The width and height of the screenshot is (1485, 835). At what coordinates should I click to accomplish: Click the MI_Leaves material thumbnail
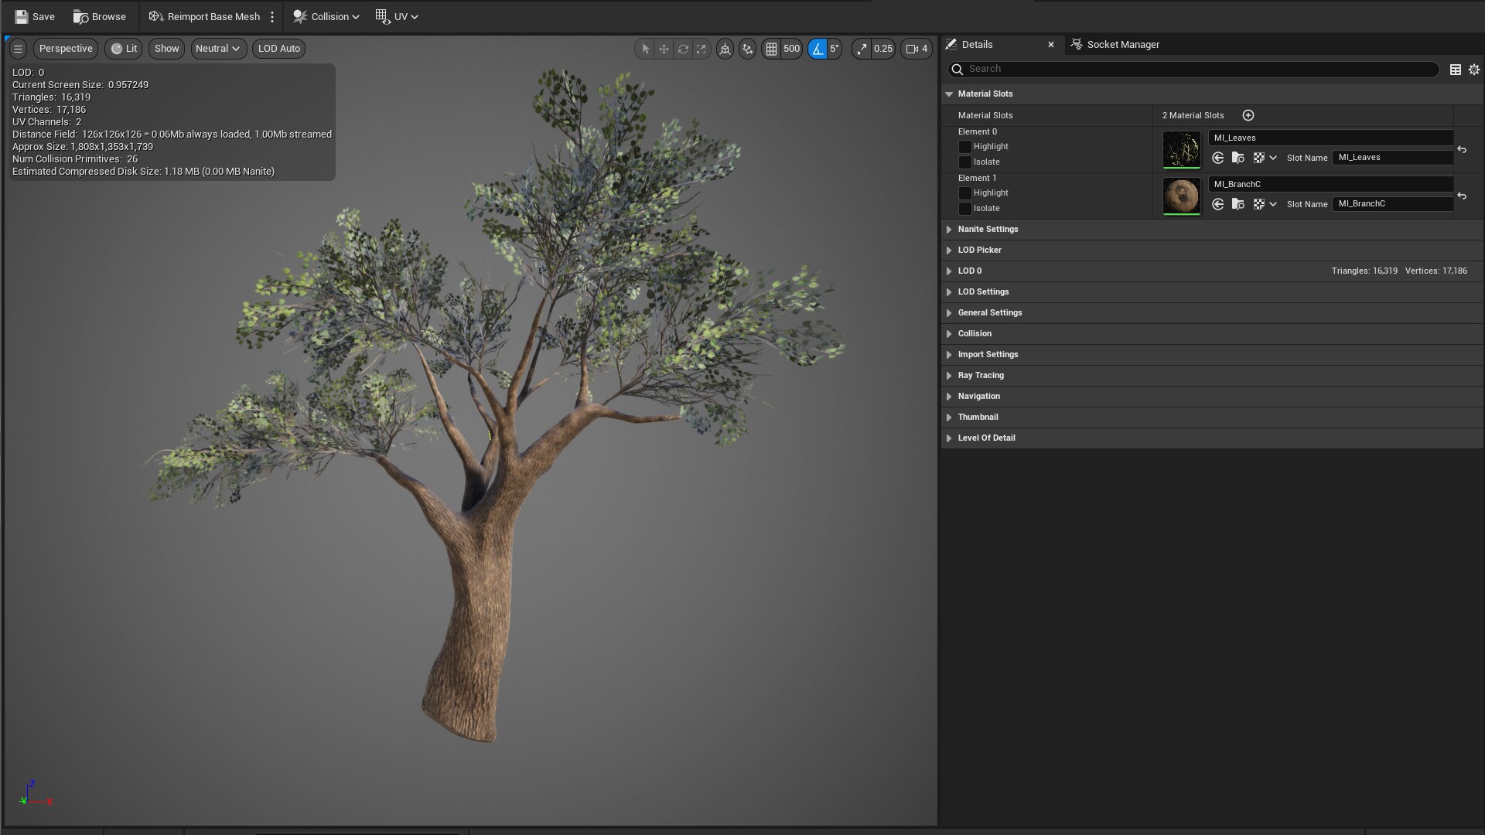[1181, 149]
